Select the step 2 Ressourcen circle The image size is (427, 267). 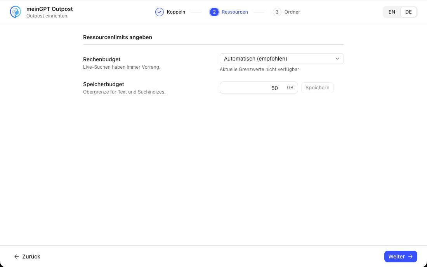pos(214,12)
